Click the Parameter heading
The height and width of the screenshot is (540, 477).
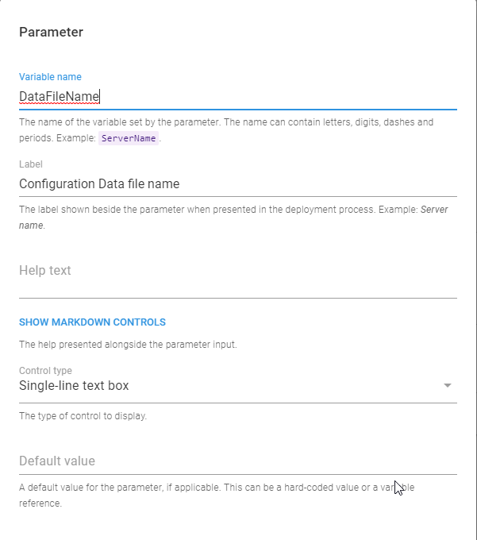click(x=51, y=33)
